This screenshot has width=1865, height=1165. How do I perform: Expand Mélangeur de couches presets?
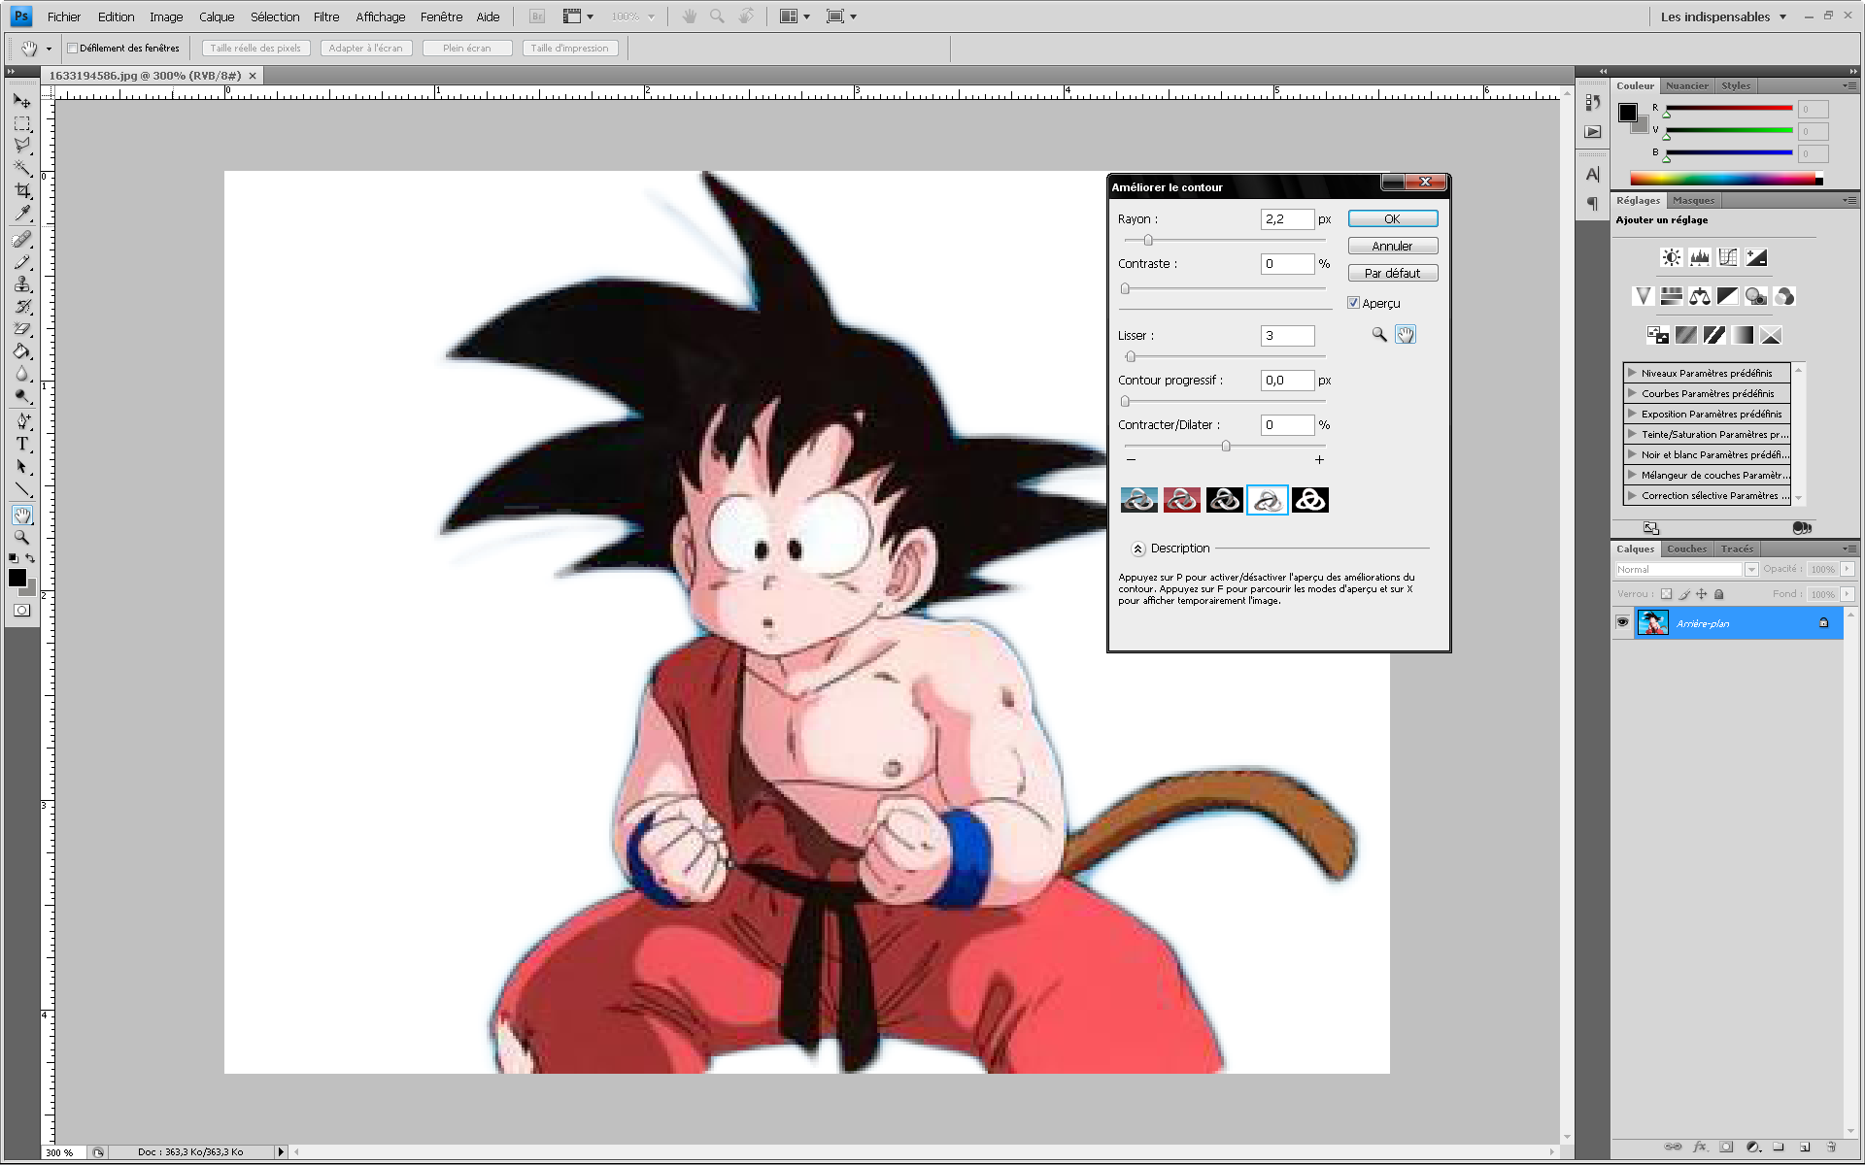(1632, 475)
